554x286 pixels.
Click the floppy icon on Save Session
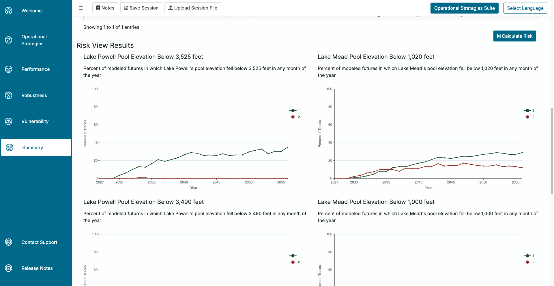coord(126,8)
